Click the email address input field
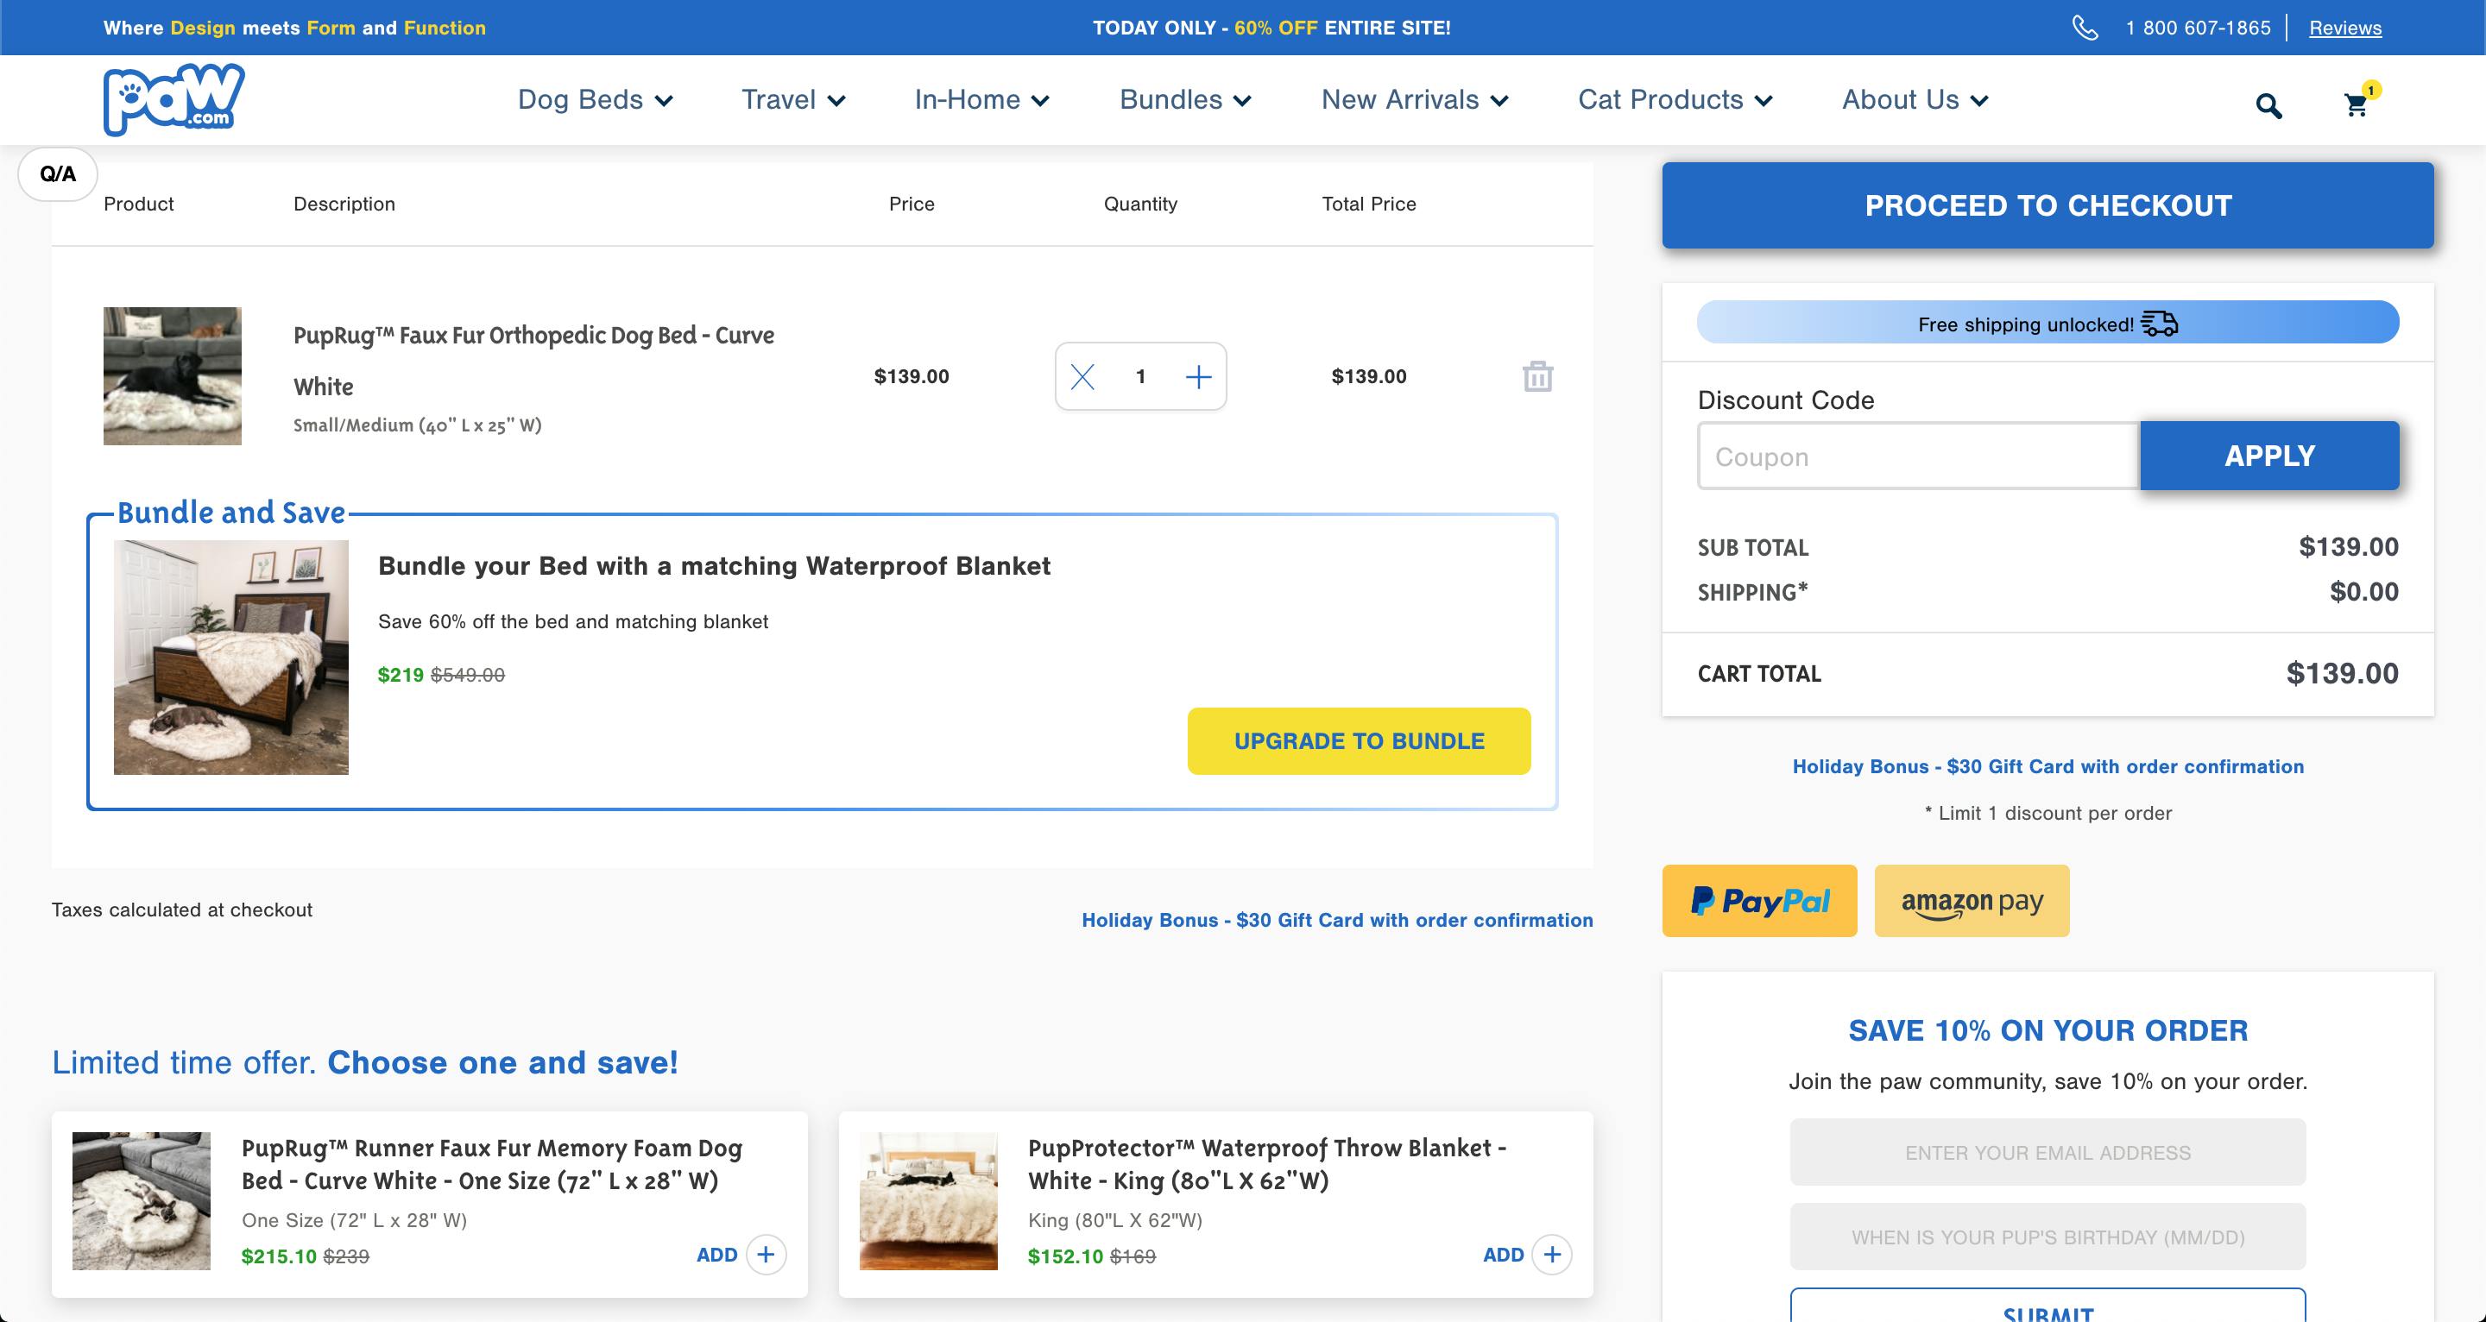Image resolution: width=2486 pixels, height=1322 pixels. click(2047, 1152)
